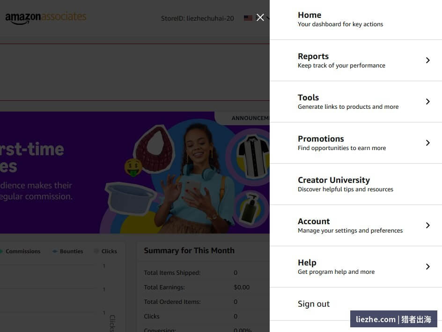Open the Account menu item
Screen dimensions: 442x332
tap(356, 225)
